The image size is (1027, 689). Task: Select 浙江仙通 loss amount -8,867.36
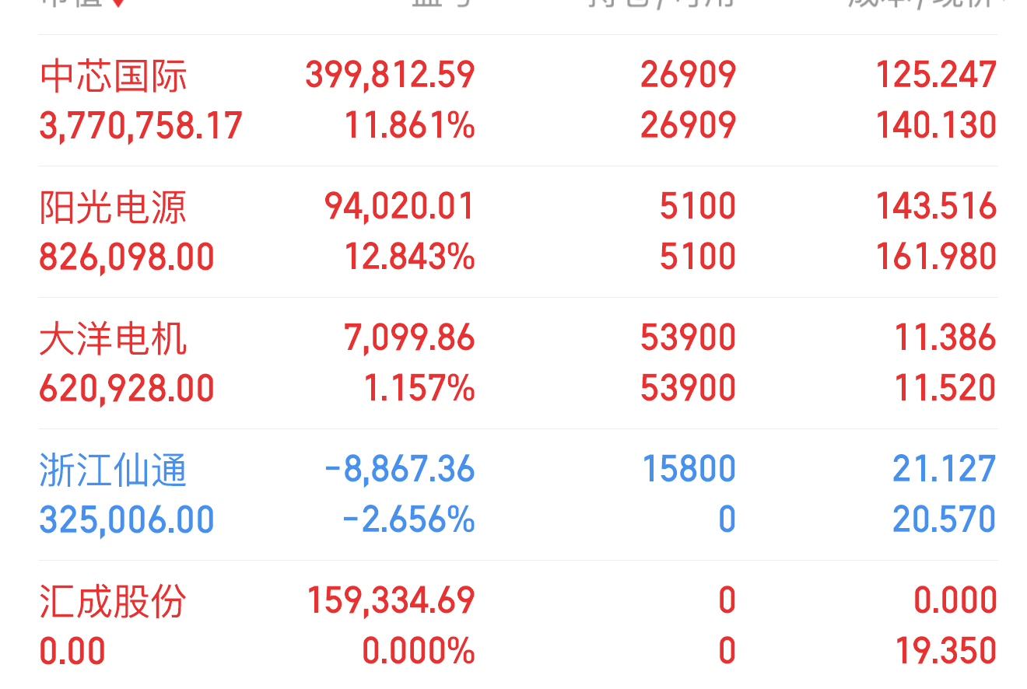pyautogui.click(x=399, y=469)
